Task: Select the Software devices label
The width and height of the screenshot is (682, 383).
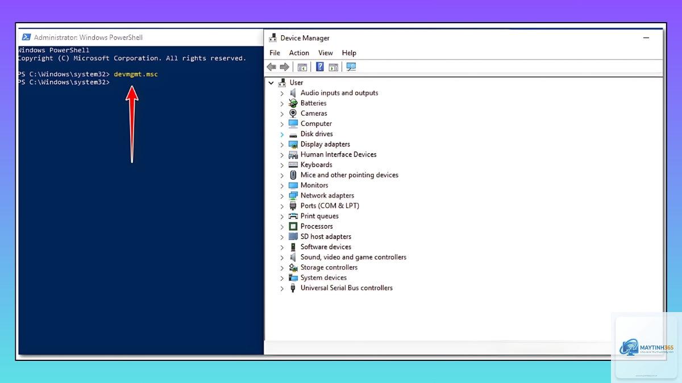Action: click(x=326, y=247)
